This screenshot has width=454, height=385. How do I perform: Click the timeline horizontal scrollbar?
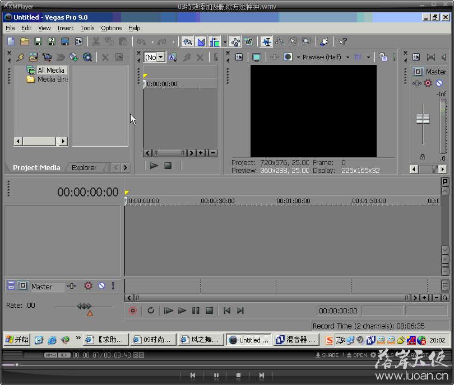point(272,298)
